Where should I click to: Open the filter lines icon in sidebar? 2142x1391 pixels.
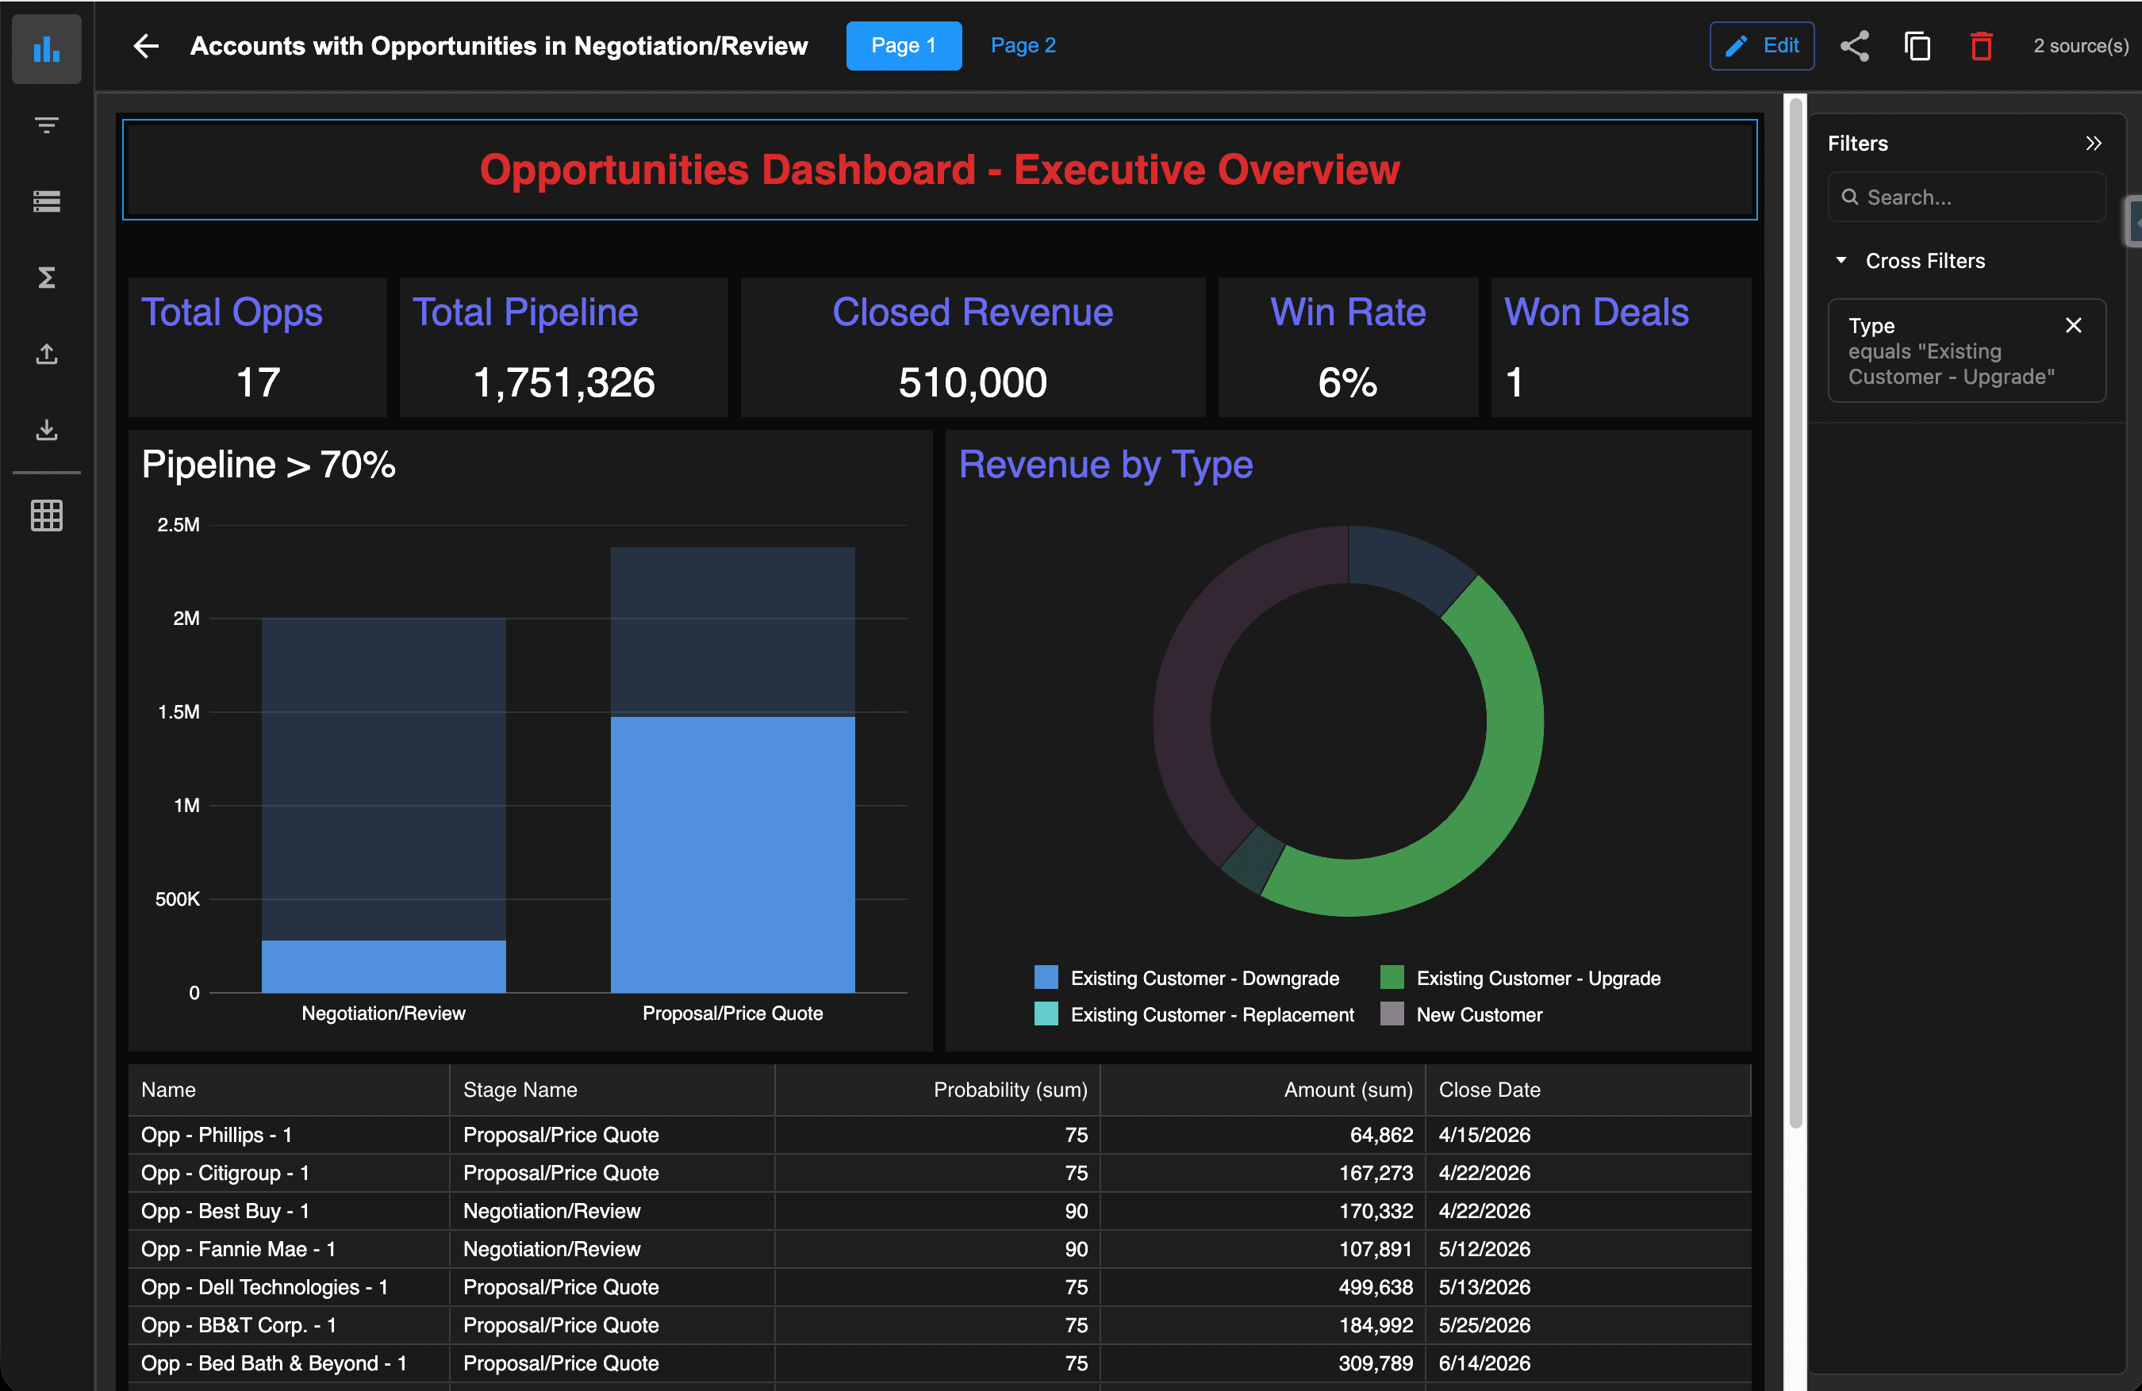click(46, 125)
